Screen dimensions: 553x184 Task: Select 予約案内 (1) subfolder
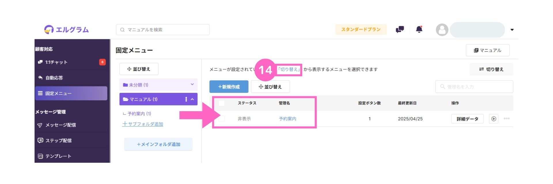click(139, 114)
